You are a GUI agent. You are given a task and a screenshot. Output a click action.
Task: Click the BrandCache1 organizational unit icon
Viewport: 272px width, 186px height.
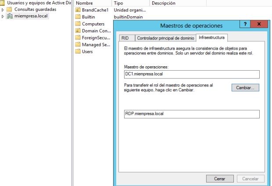(x=78, y=10)
